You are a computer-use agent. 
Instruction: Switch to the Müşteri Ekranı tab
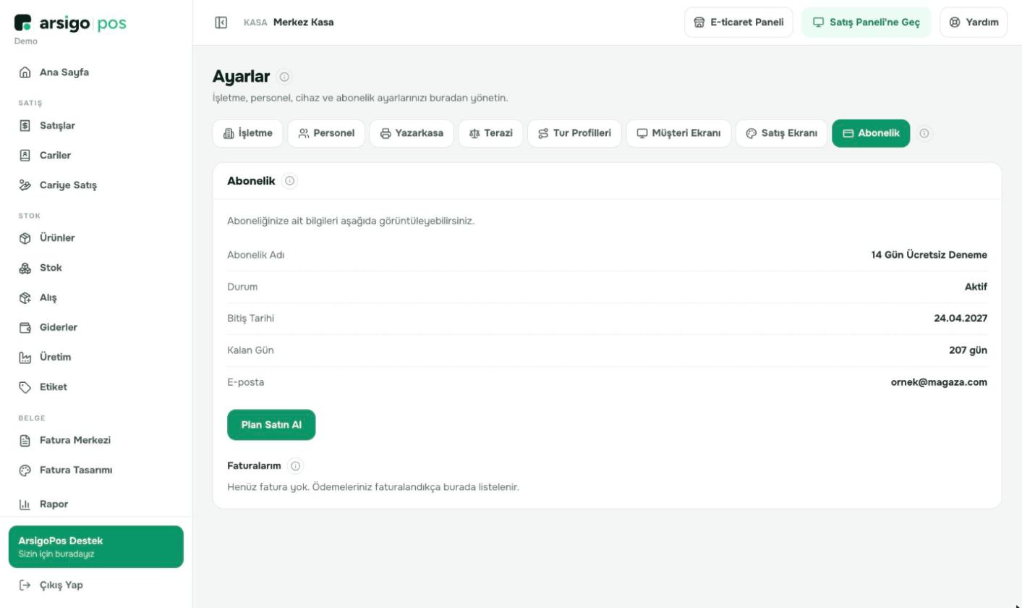click(x=678, y=133)
